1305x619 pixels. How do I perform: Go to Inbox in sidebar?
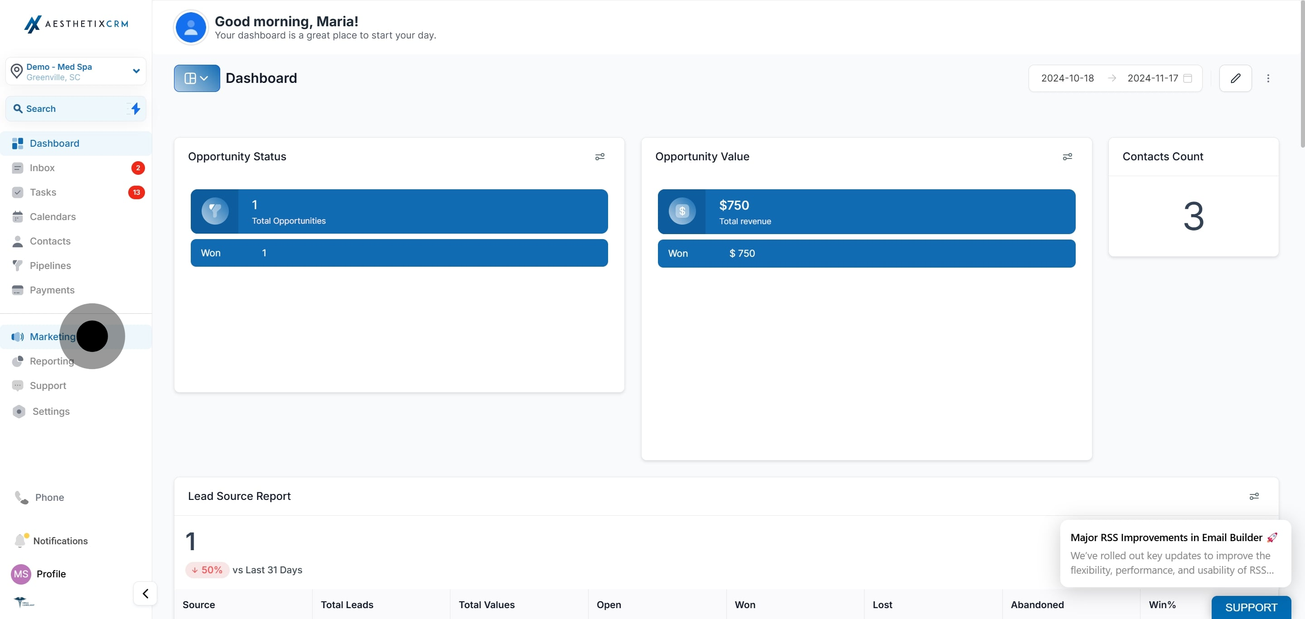42,168
